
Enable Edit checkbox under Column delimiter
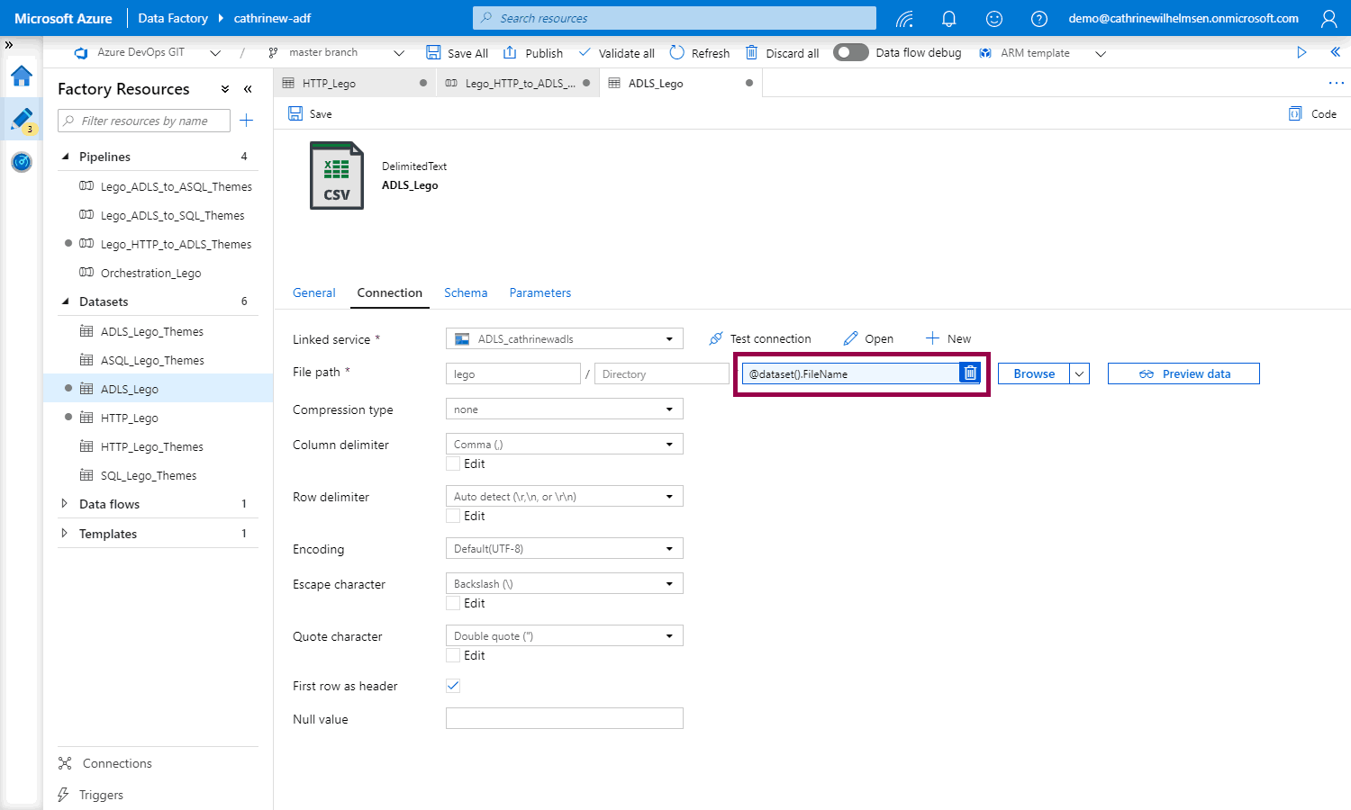(x=453, y=464)
